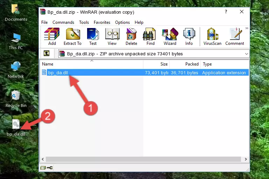
Task: Open the Comment tool
Action: pos(234,36)
